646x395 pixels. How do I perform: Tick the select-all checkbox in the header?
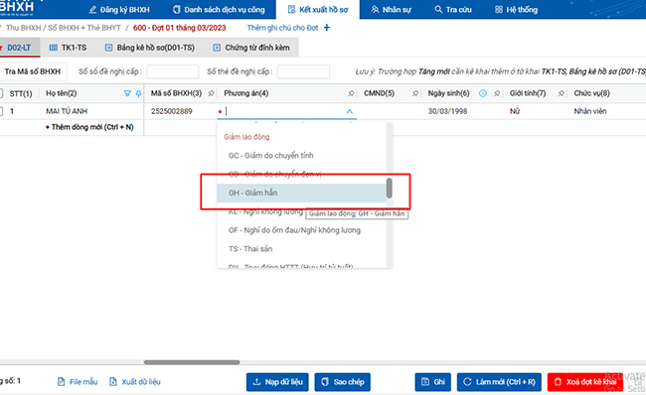1,94
